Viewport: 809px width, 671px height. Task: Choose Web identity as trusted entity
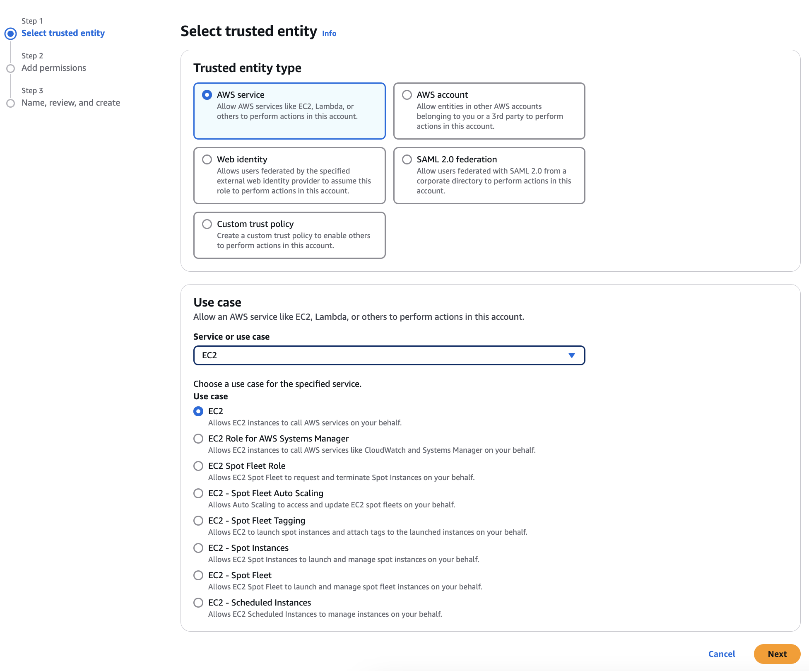tap(289, 176)
